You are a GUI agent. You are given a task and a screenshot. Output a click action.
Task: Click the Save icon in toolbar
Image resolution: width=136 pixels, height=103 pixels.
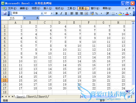[x=5, y=14]
